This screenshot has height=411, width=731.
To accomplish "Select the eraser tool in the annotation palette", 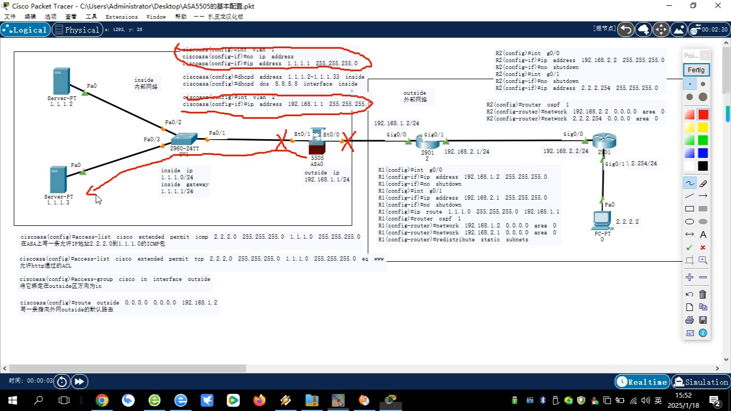I will 703,183.
